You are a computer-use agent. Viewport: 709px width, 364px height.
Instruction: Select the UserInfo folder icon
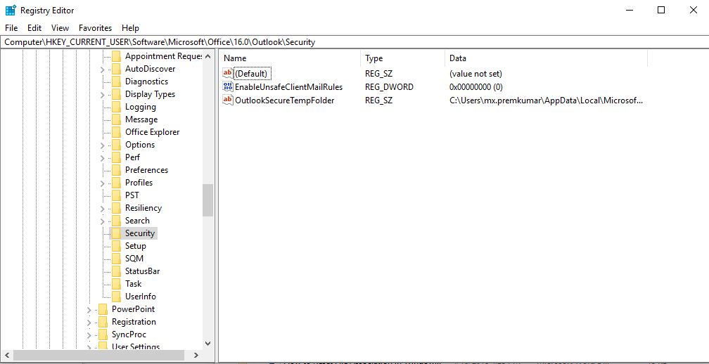pyautogui.click(x=117, y=297)
